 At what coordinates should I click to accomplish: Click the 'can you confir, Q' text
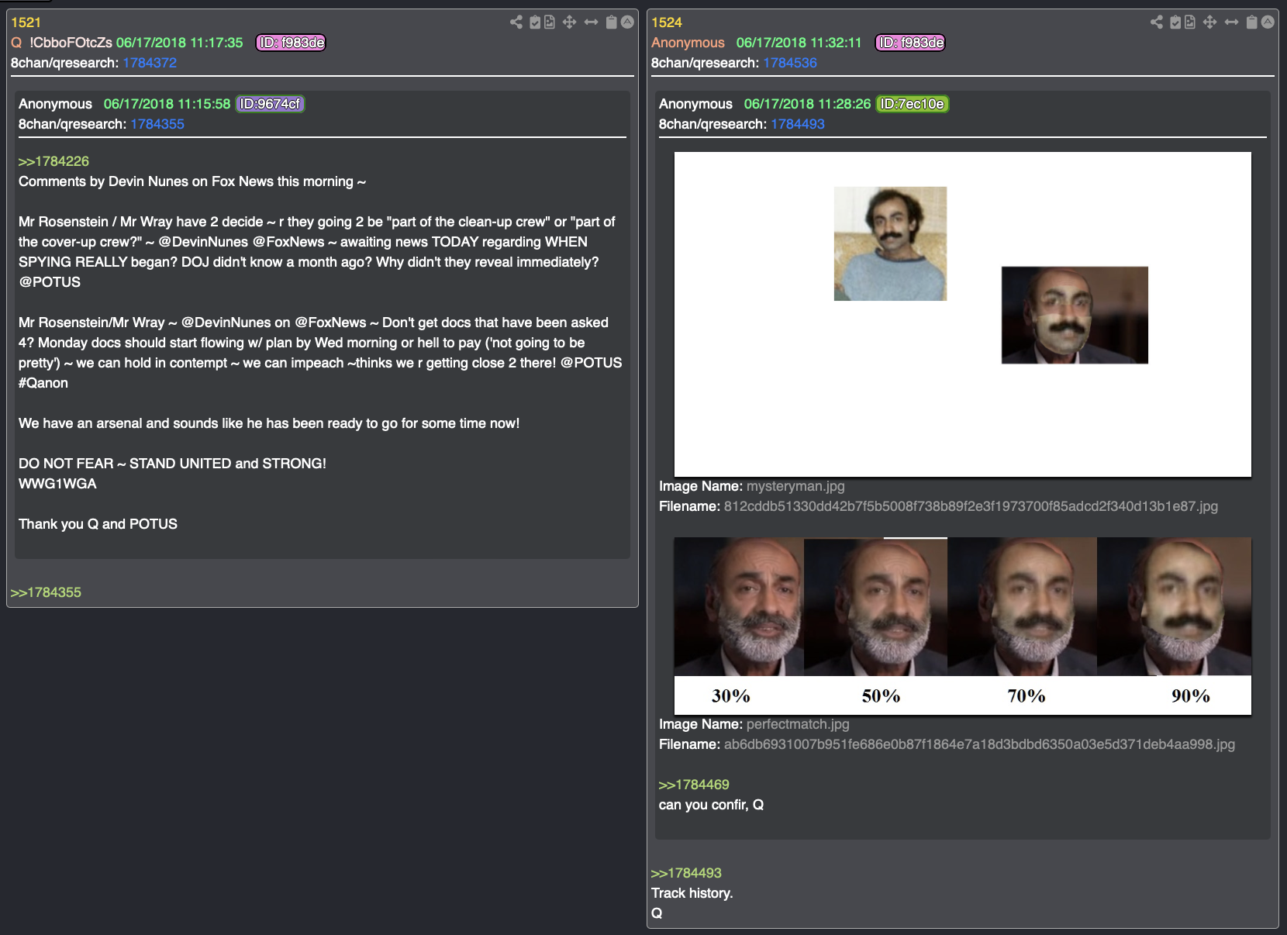tap(712, 805)
